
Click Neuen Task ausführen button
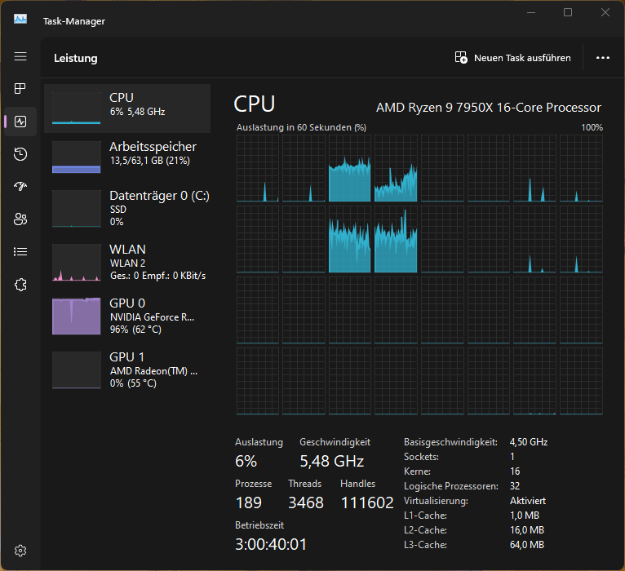513,58
